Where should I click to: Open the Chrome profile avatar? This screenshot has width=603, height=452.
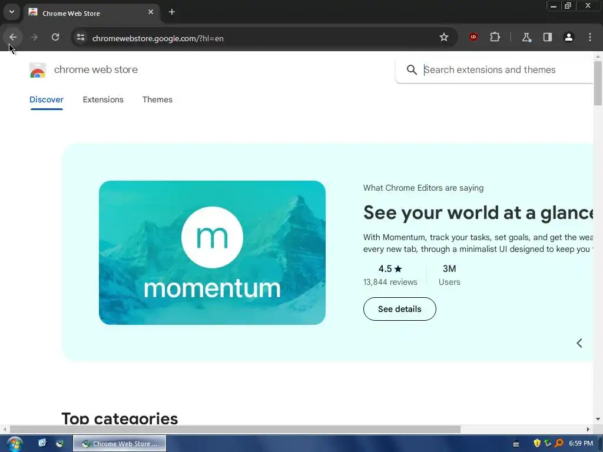(569, 37)
